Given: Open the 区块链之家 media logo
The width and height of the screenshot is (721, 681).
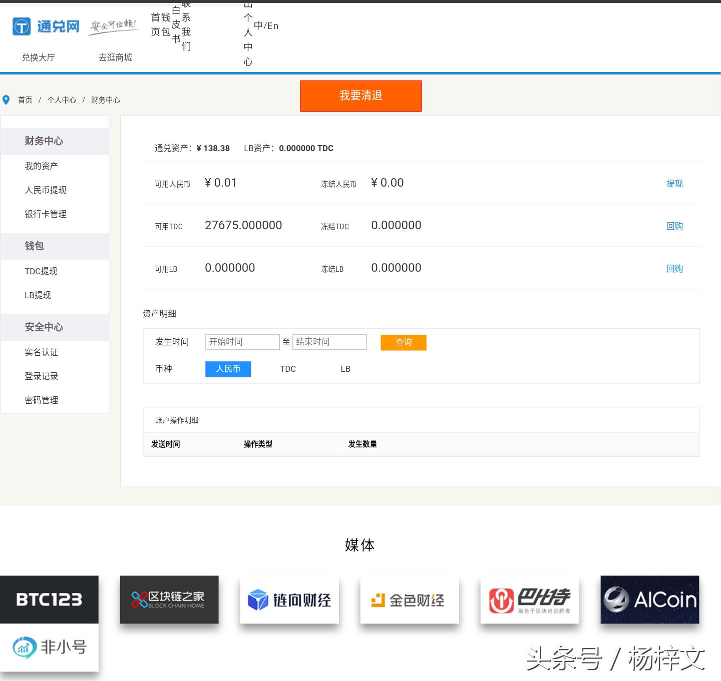Looking at the screenshot, I should coord(169,599).
